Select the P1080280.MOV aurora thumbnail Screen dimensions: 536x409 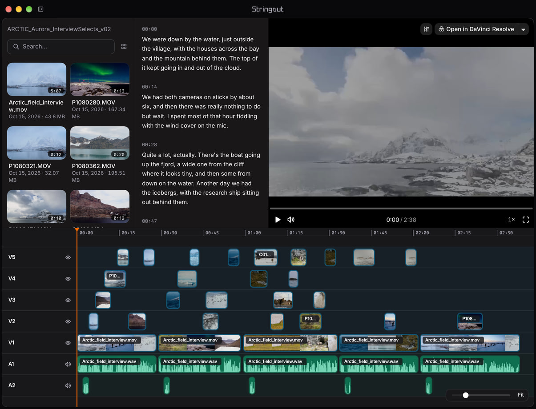tap(100, 79)
